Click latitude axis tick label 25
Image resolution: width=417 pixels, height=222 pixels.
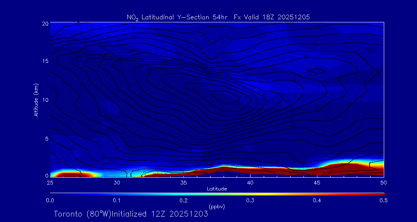[x=50, y=182]
